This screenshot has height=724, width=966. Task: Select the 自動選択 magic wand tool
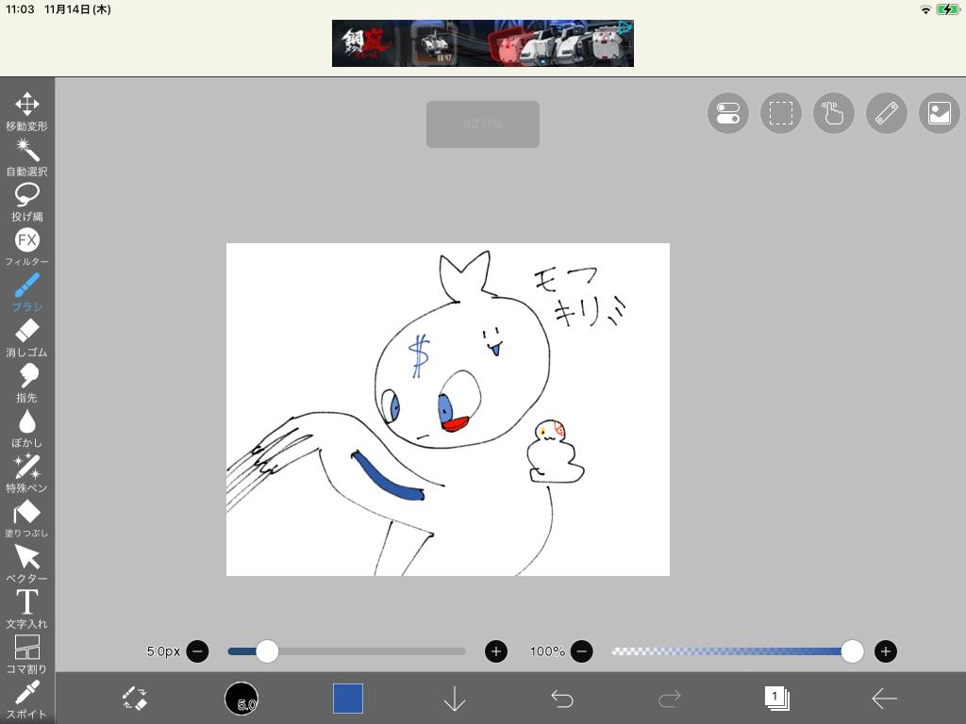[x=26, y=155]
